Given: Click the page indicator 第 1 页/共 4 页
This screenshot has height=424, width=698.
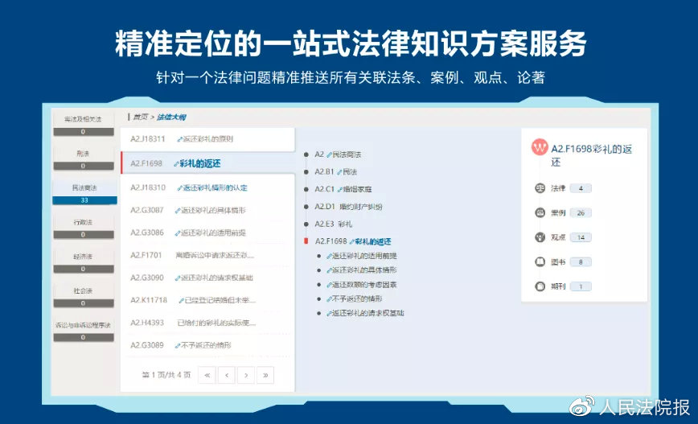Looking at the screenshot, I should click(166, 375).
